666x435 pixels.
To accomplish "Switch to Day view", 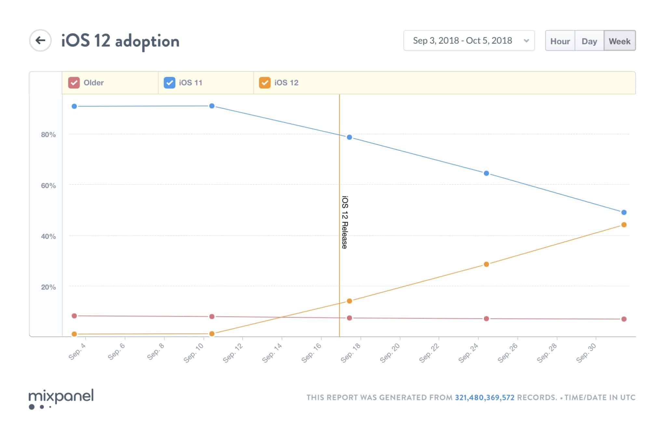I will click(589, 41).
